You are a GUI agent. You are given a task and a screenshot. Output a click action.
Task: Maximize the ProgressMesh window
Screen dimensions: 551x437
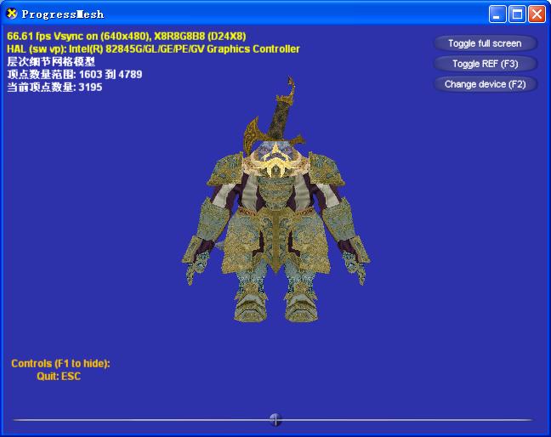(517, 14)
